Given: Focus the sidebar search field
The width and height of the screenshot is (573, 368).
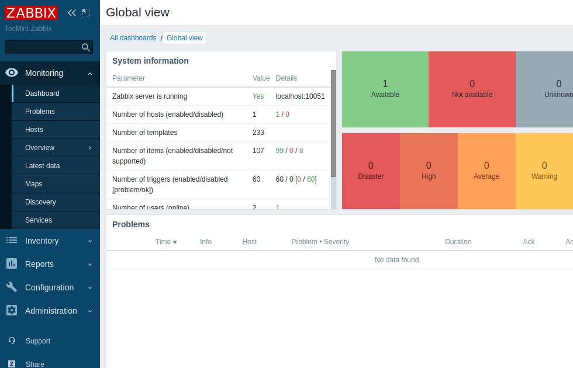Looking at the screenshot, I should pyautogui.click(x=42, y=47).
